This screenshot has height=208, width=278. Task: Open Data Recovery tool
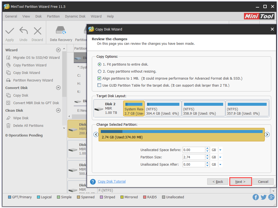(61, 34)
